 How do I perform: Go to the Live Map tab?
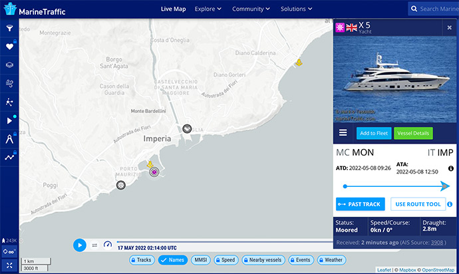pos(173,9)
